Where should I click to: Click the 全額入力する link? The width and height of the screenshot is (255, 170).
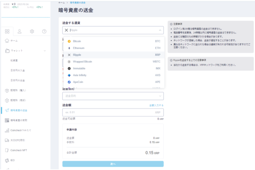[x=156, y=105]
